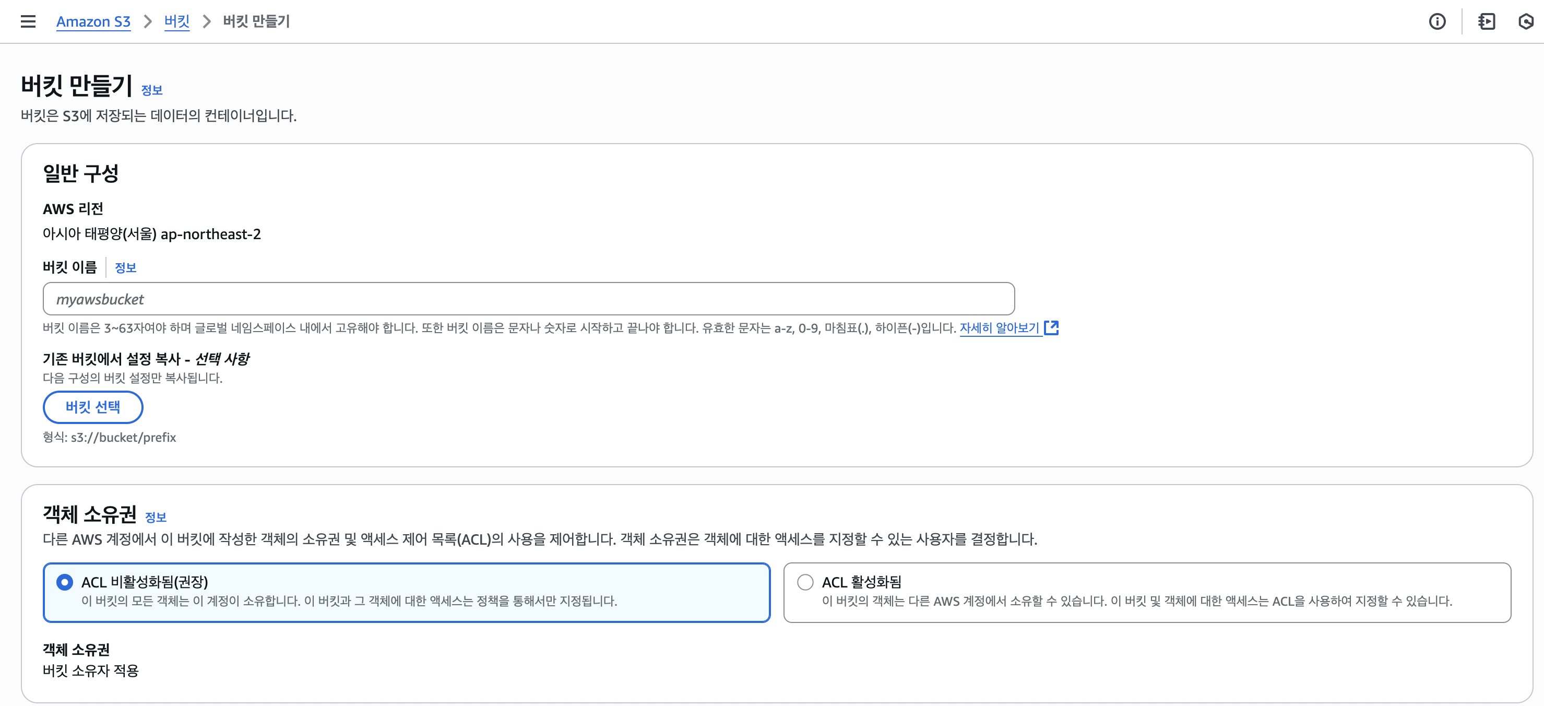Select ACL 비활성화됨(권장) radio button
Image resolution: width=1544 pixels, height=706 pixels.
[x=65, y=582]
